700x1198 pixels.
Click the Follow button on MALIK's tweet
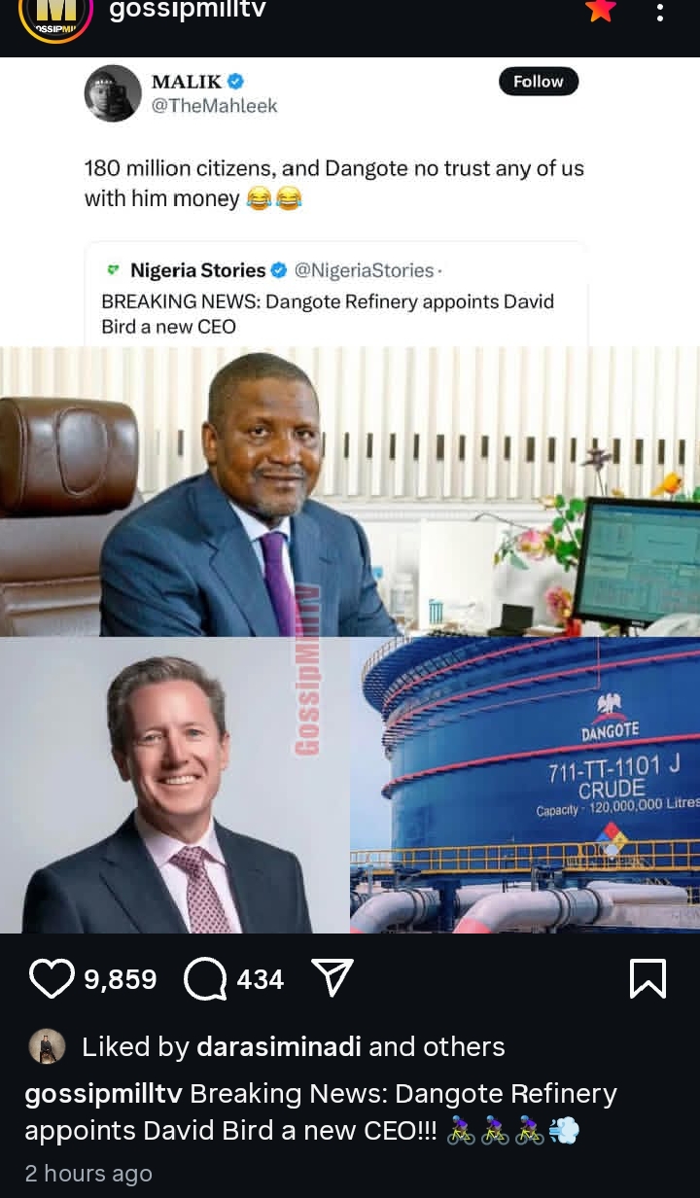coord(539,82)
